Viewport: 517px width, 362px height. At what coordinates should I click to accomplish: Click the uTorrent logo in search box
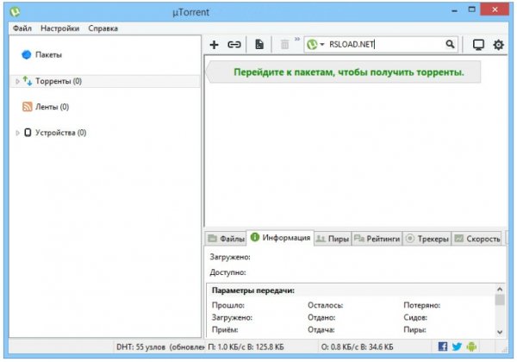[x=312, y=45]
